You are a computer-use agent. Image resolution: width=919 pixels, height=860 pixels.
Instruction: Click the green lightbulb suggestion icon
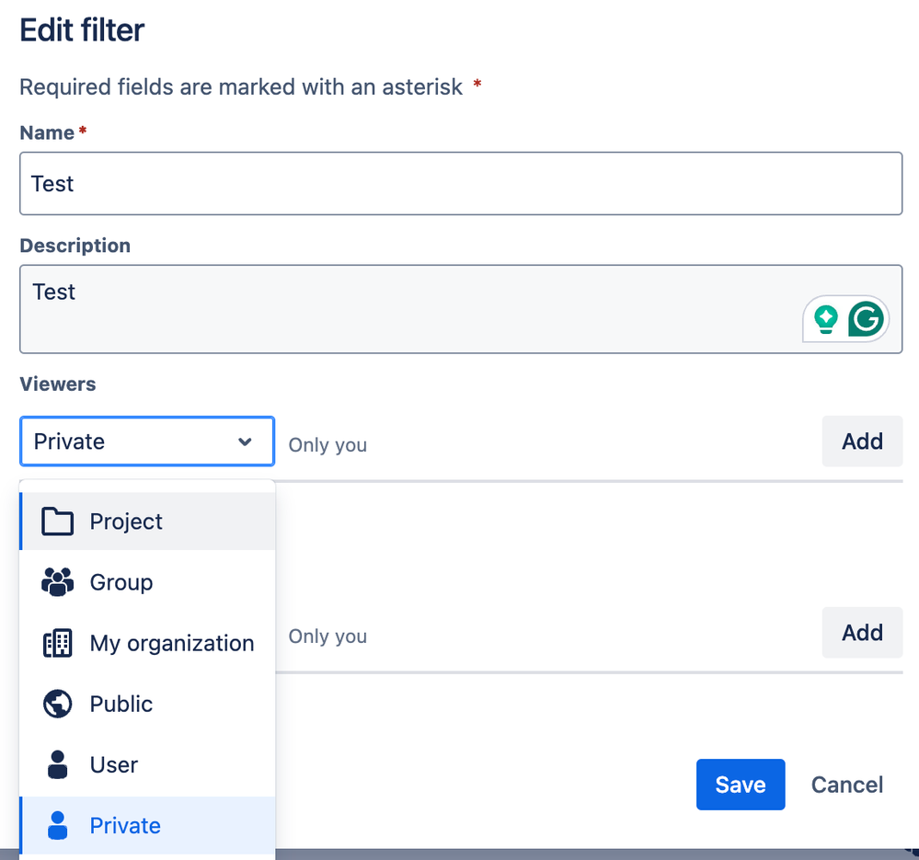tap(826, 319)
